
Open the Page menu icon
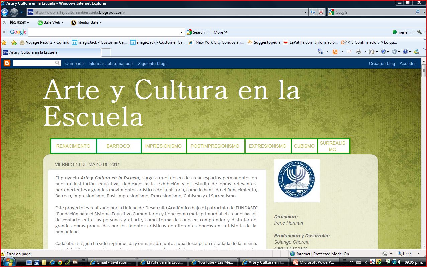pyautogui.click(x=372, y=52)
